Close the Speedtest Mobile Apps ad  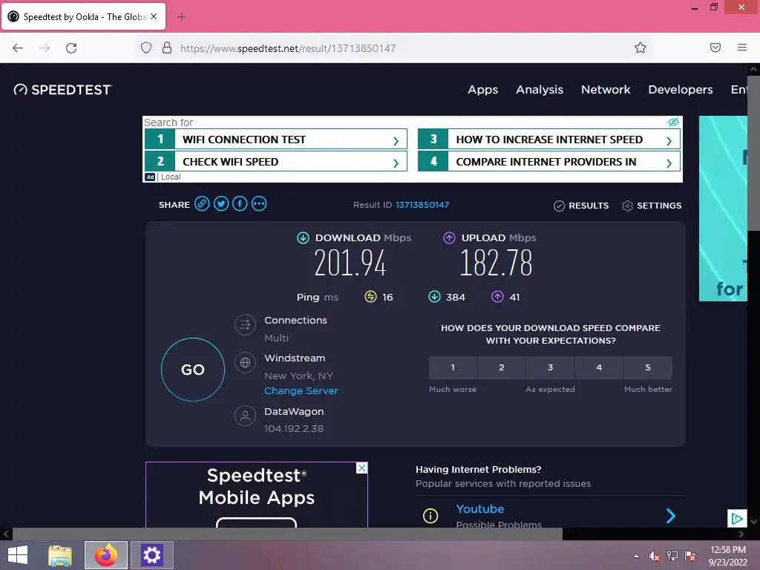pyautogui.click(x=361, y=468)
